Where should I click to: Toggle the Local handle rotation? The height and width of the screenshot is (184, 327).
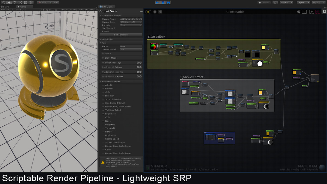point(53,2)
